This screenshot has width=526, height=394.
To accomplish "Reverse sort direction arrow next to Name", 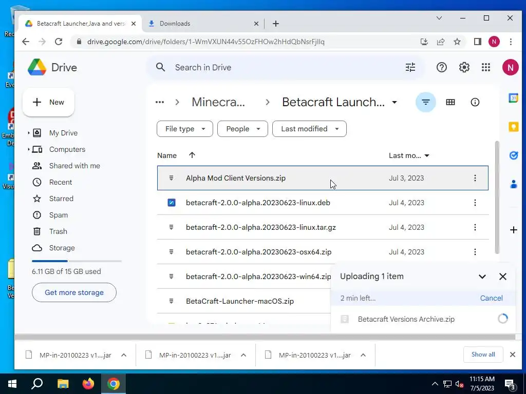I will [x=192, y=155].
